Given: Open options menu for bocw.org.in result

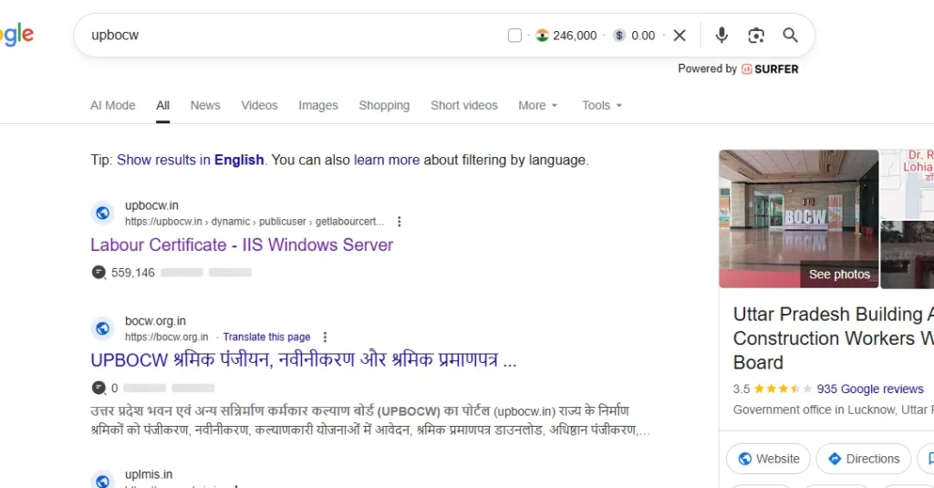Looking at the screenshot, I should (325, 337).
